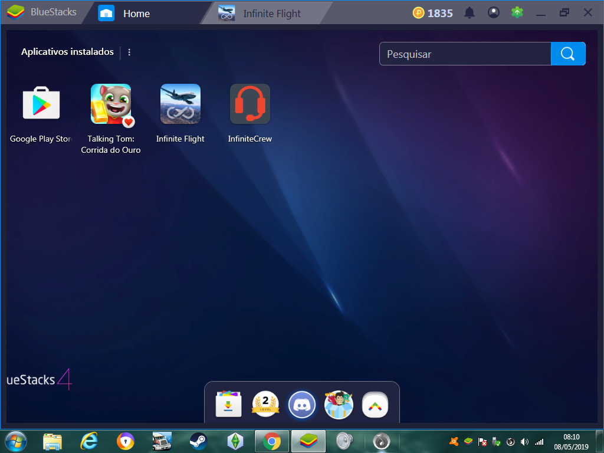The height and width of the screenshot is (453, 604).
Task: Launch Internet Explorer from the taskbar
Action: (x=88, y=441)
